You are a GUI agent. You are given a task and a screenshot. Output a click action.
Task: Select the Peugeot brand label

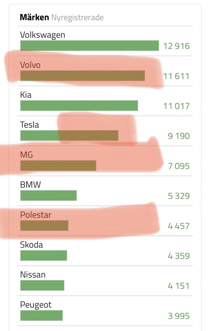(36, 305)
